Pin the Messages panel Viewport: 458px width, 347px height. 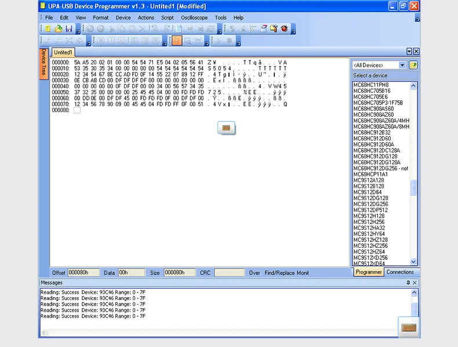coord(408,283)
